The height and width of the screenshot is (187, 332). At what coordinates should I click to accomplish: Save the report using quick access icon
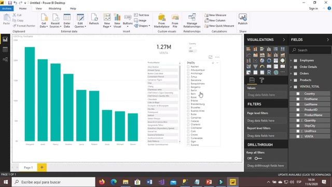point(10,3)
